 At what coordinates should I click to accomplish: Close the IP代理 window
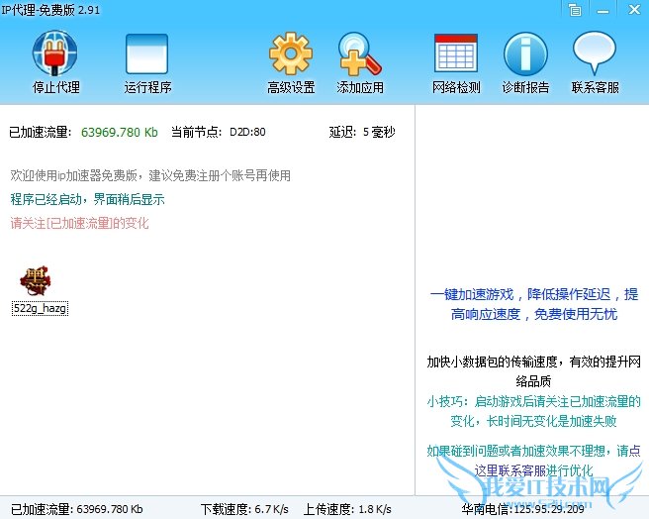tap(634, 10)
